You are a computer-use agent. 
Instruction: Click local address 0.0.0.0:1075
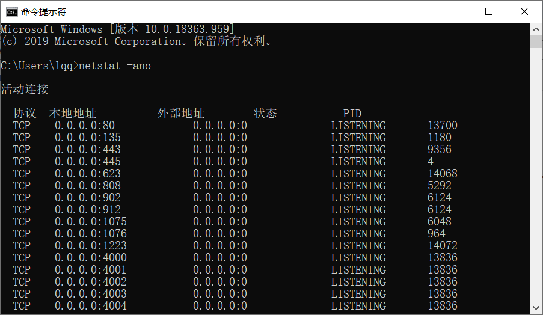[x=91, y=222]
